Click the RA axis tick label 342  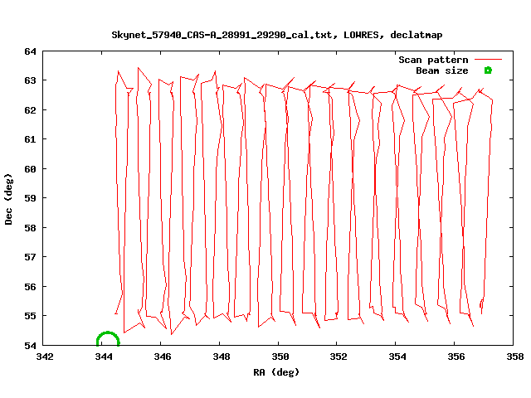pyautogui.click(x=45, y=357)
